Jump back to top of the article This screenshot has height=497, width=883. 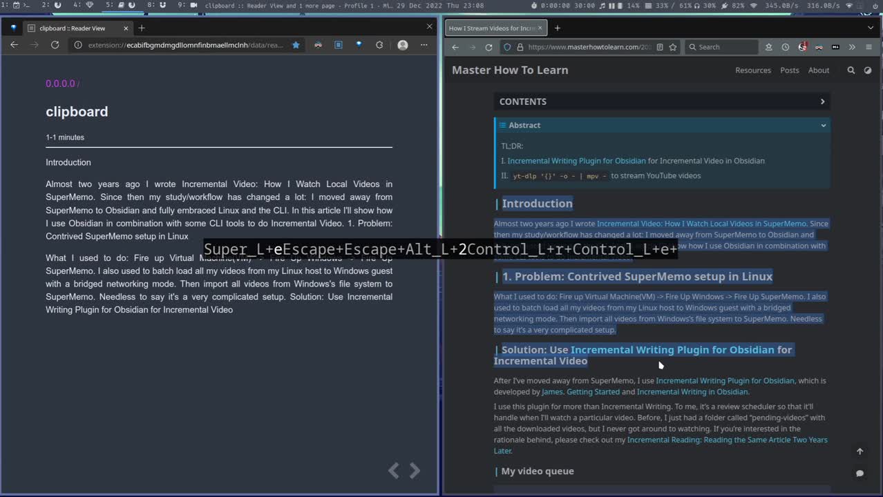pos(860,451)
